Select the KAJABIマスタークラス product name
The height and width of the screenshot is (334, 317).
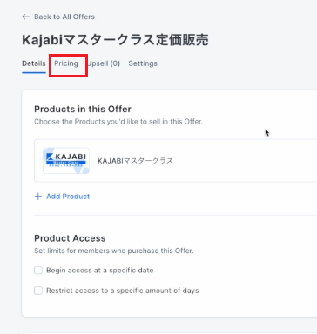coord(135,161)
